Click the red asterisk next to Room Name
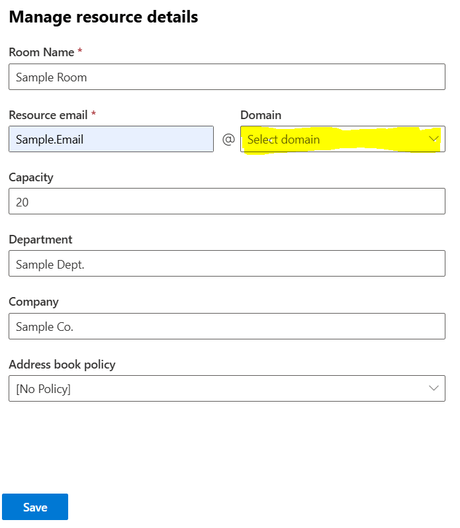The height and width of the screenshot is (528, 460). click(80, 50)
